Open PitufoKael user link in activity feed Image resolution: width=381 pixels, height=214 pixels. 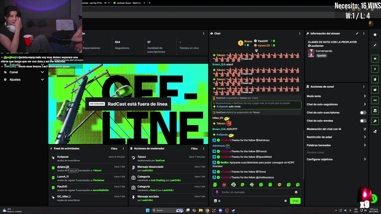(x=99, y=180)
